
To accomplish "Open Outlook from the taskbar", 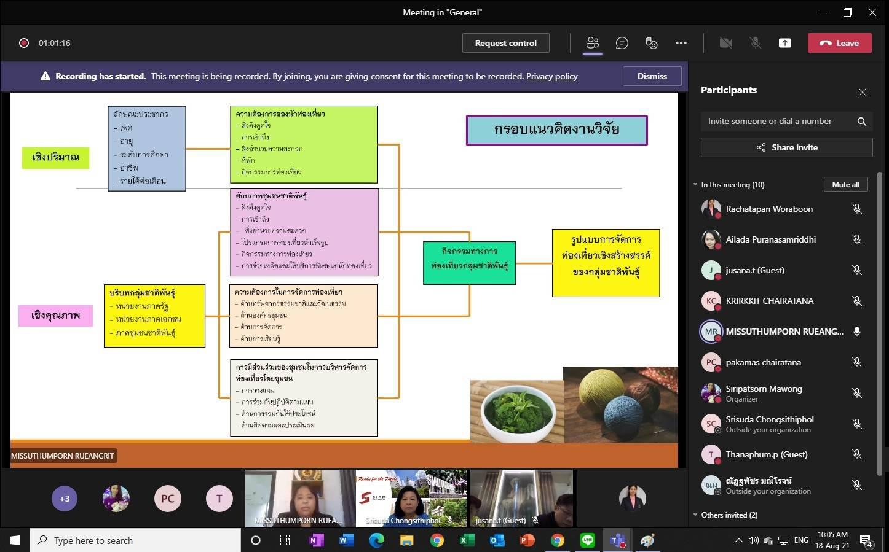I will tap(497, 540).
